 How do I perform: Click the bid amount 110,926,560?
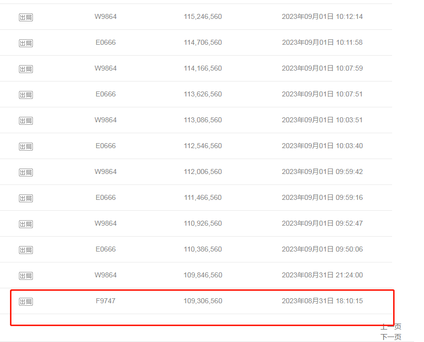[x=203, y=223]
